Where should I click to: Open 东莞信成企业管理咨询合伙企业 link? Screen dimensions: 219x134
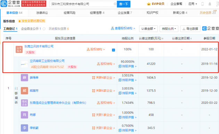[58, 103]
